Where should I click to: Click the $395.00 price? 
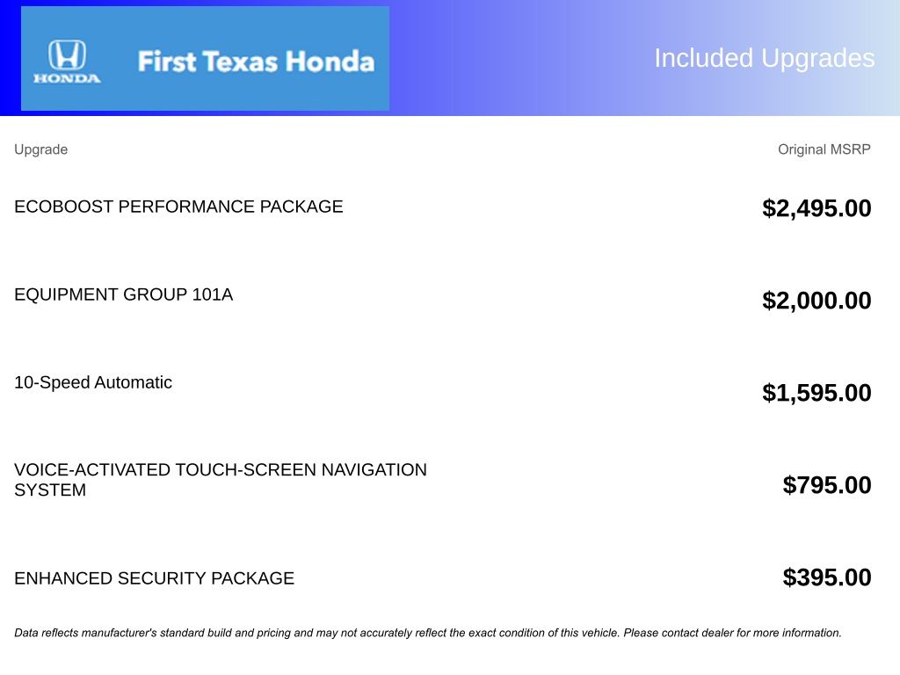(x=827, y=577)
